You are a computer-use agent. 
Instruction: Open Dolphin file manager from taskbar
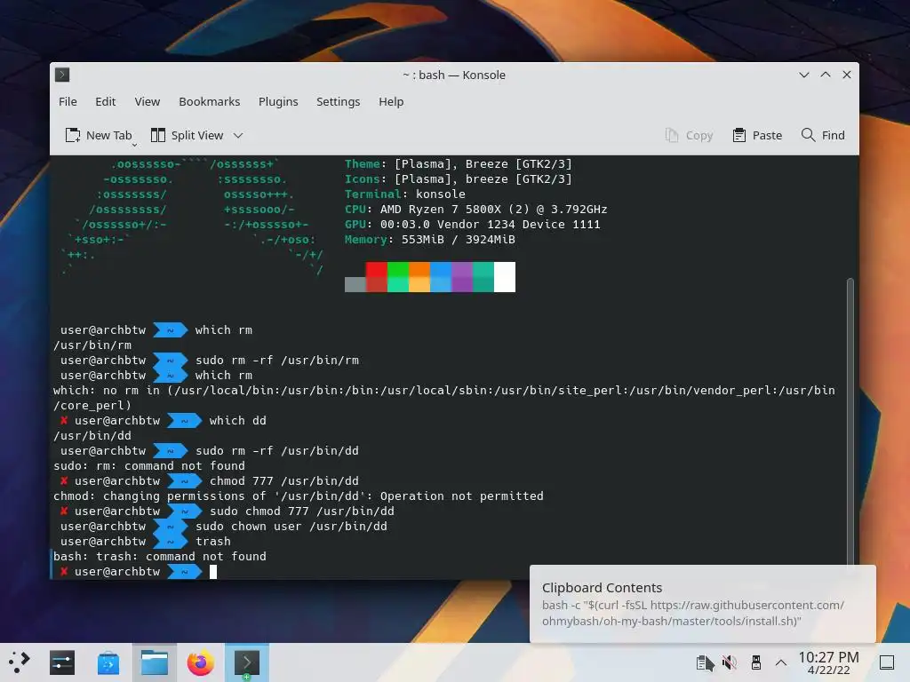point(155,662)
